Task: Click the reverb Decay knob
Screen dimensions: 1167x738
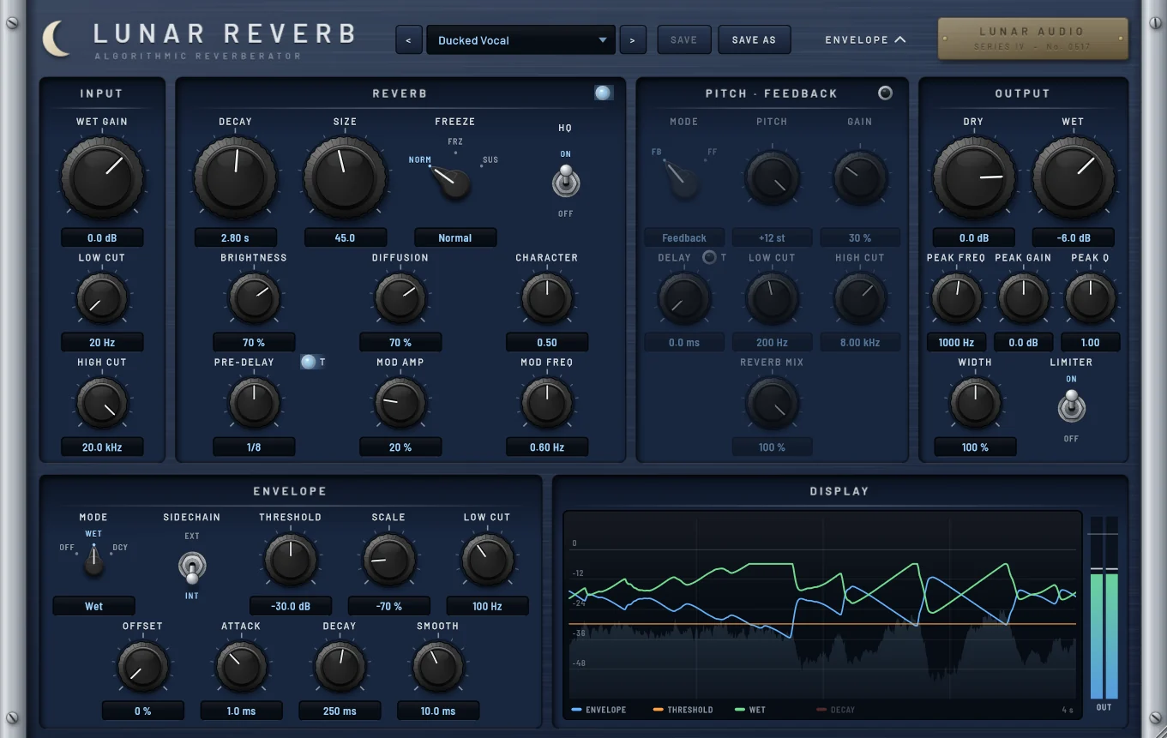Action: click(236, 177)
